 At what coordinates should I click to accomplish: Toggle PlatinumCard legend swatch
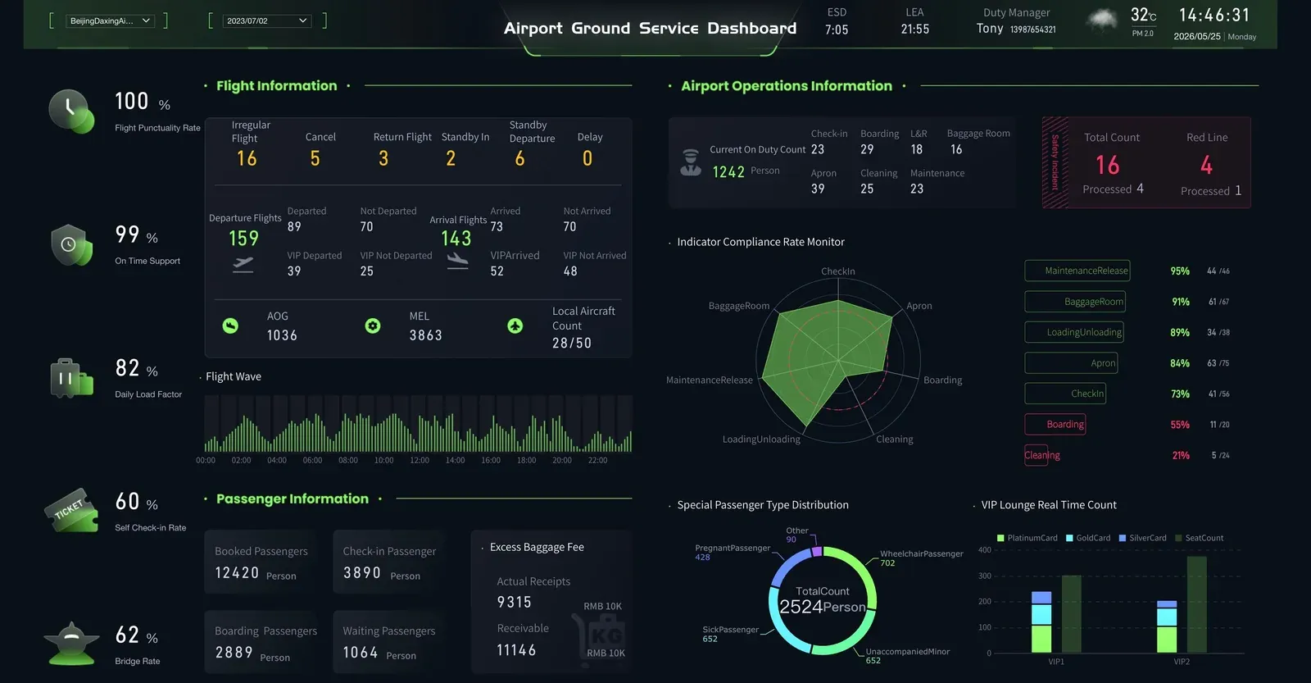1000,539
